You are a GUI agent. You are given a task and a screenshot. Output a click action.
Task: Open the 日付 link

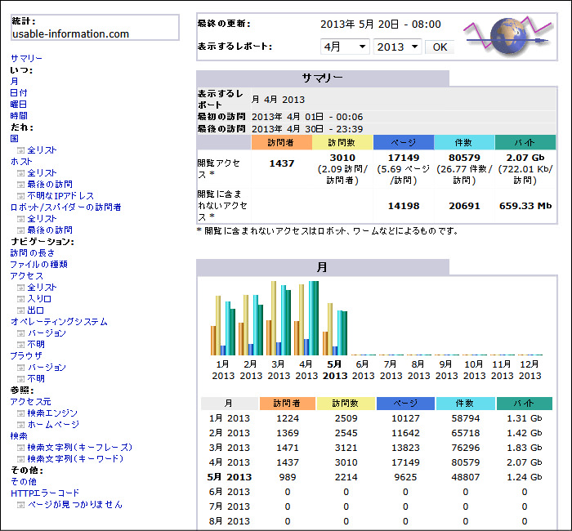click(x=19, y=92)
